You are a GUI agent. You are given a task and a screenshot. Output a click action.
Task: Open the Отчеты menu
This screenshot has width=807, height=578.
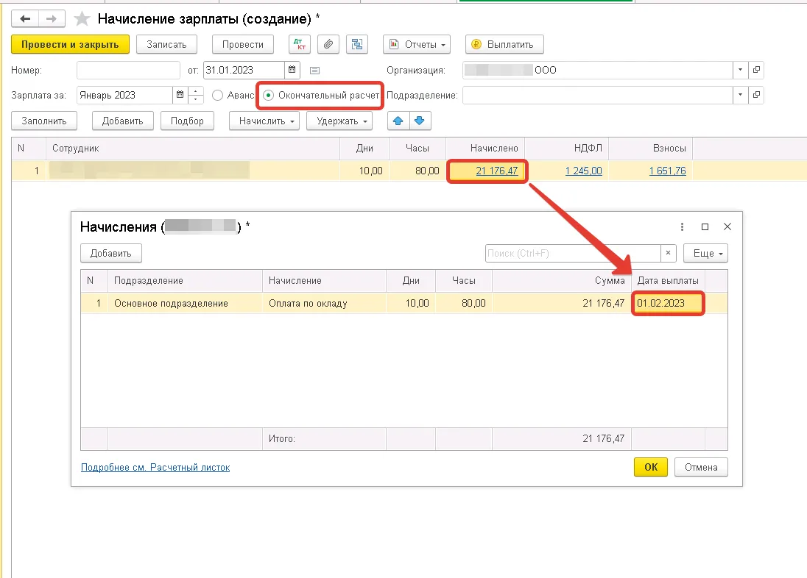[417, 44]
